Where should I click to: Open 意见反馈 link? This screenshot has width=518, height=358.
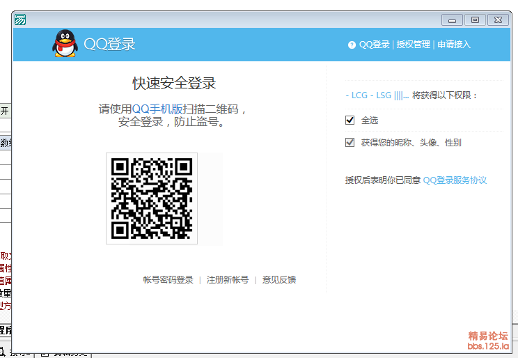[x=279, y=280]
